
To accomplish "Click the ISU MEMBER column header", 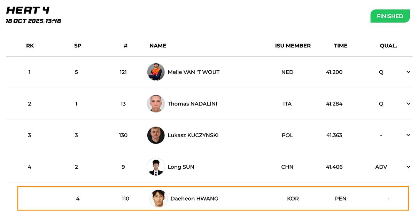I will click(x=293, y=46).
